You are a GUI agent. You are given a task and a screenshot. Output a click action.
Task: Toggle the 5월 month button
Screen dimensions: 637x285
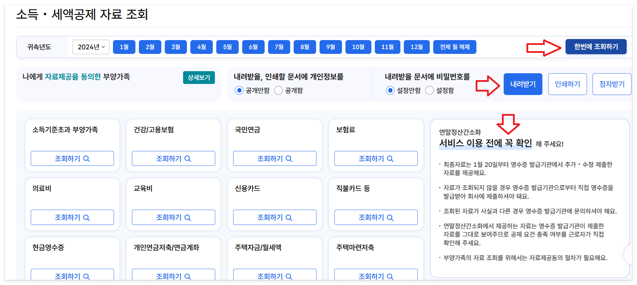click(227, 47)
